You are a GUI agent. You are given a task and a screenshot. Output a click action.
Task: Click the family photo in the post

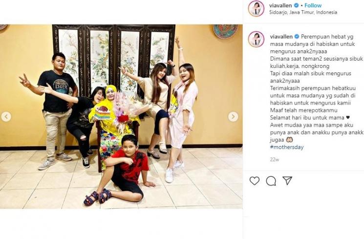coord(121,117)
